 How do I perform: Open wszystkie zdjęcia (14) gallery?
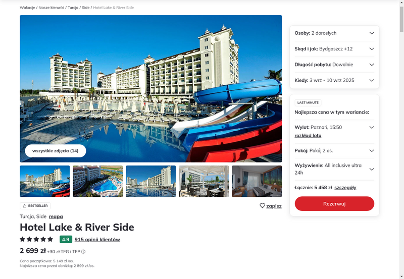[x=56, y=151]
